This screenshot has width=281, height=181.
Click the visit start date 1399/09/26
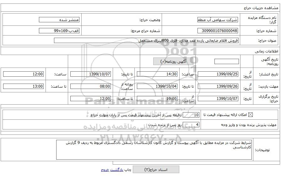(218, 86)
